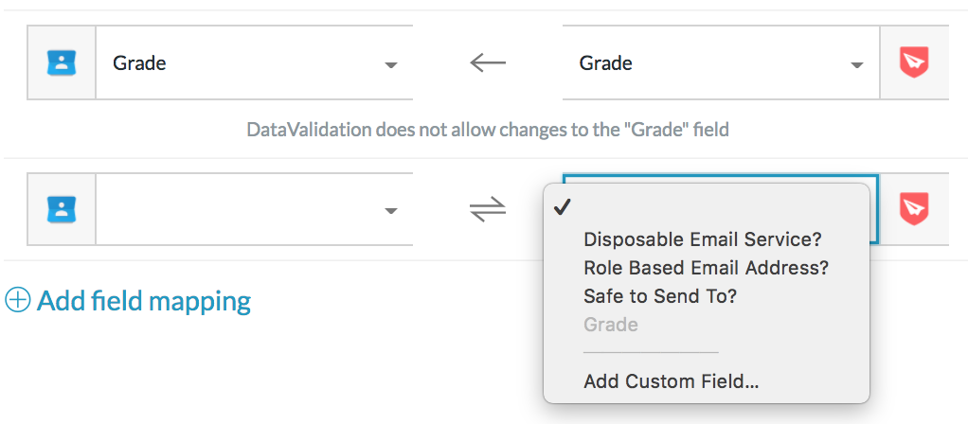This screenshot has height=424, width=968.
Task: Click the blue contact icon beside left Grade
Action: click(62, 63)
